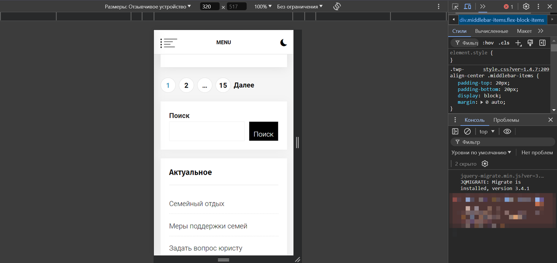The width and height of the screenshot is (557, 263).
Task: Open device toolbar more options menu
Action: [x=439, y=6]
